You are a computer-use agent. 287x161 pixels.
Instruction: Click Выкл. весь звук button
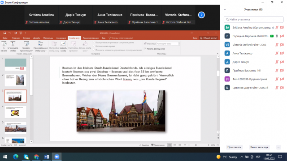pyautogui.click(x=259, y=147)
